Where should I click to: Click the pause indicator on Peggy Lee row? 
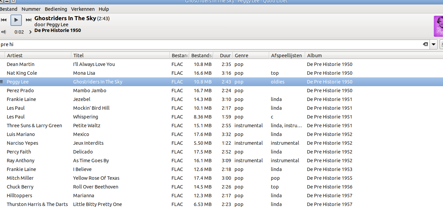coord(2,82)
